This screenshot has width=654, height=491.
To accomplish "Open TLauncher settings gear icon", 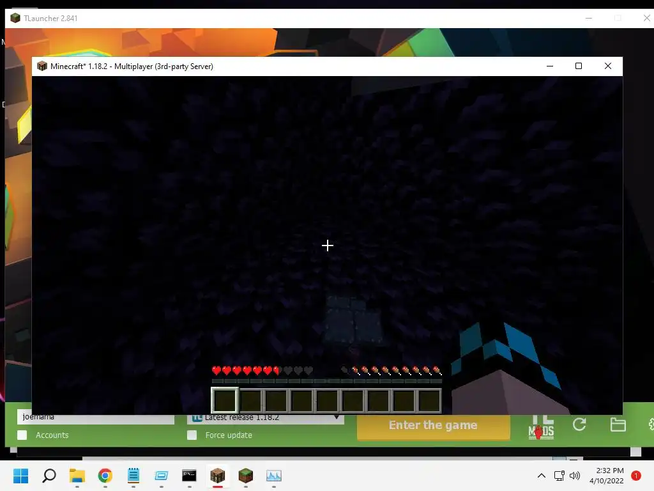I will point(651,425).
